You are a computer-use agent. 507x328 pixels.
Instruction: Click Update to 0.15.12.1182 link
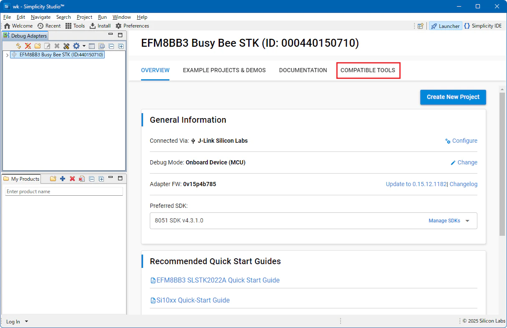click(416, 184)
